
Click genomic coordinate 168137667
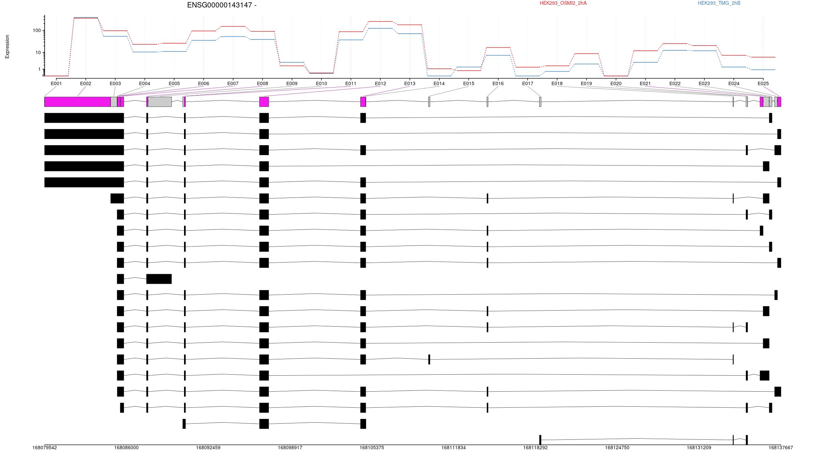coord(781,448)
